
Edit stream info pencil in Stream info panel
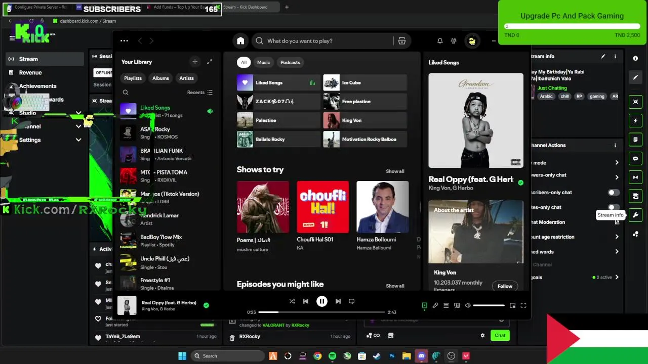(x=603, y=57)
